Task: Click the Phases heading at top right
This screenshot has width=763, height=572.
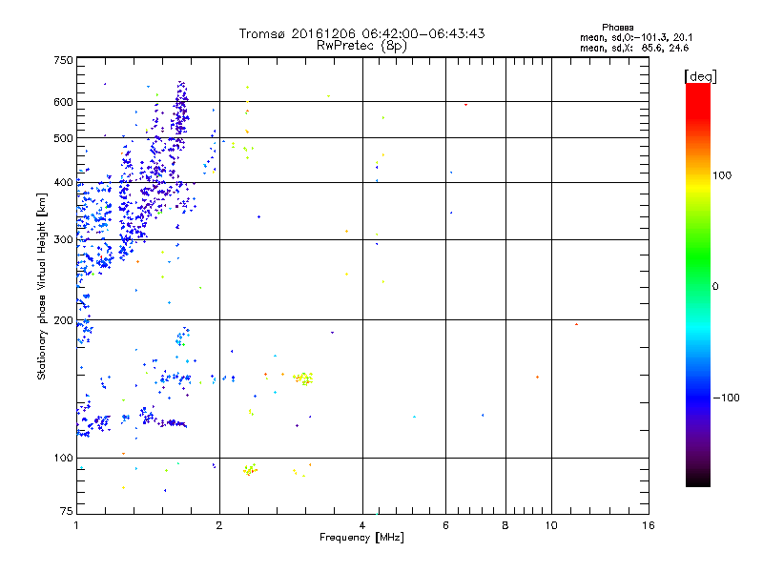Action: [617, 28]
